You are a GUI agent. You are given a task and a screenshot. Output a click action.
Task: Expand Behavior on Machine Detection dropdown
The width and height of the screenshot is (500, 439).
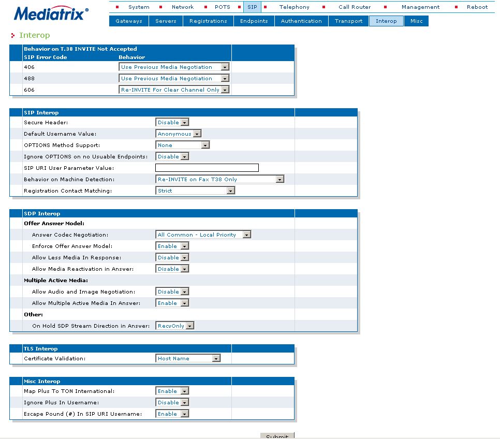click(x=219, y=179)
